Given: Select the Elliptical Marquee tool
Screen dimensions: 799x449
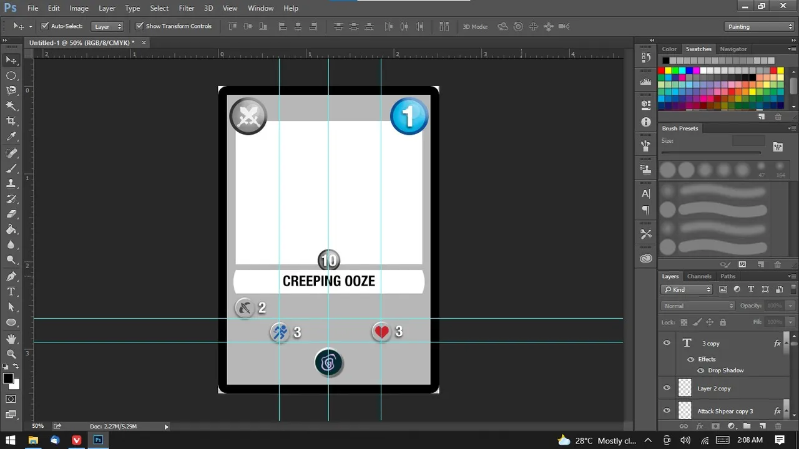Looking at the screenshot, I should (11, 75).
